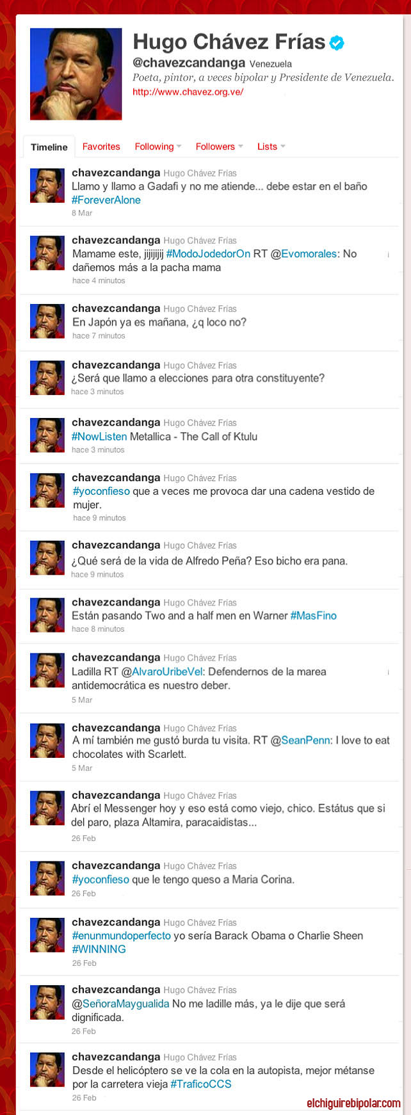
Task: Open the Lists dropdown menu
Action: [x=271, y=147]
